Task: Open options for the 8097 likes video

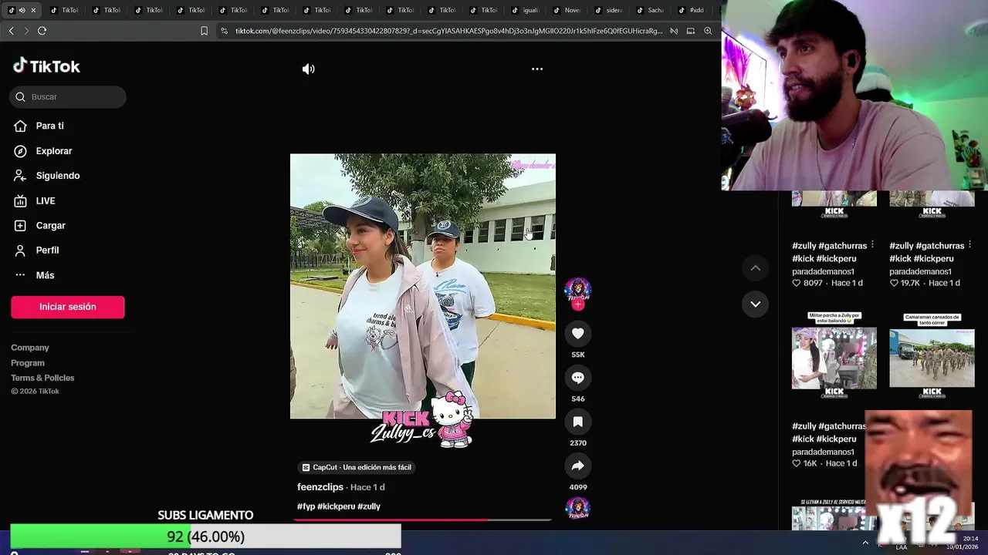Action: pos(873,244)
